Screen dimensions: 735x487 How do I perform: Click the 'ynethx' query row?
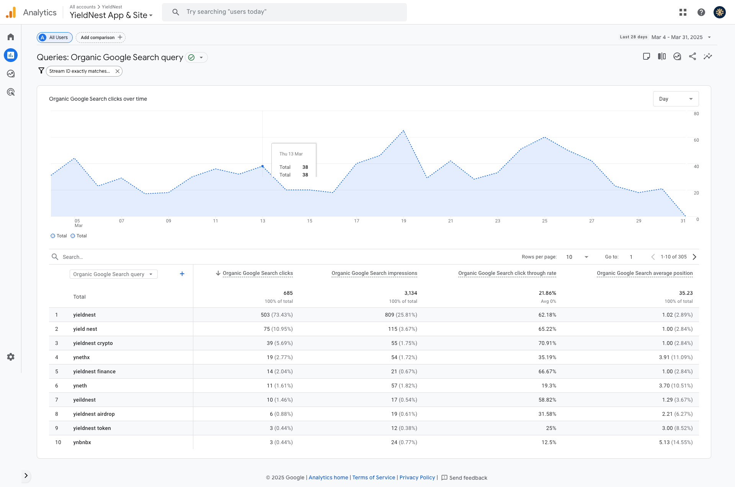coord(82,357)
